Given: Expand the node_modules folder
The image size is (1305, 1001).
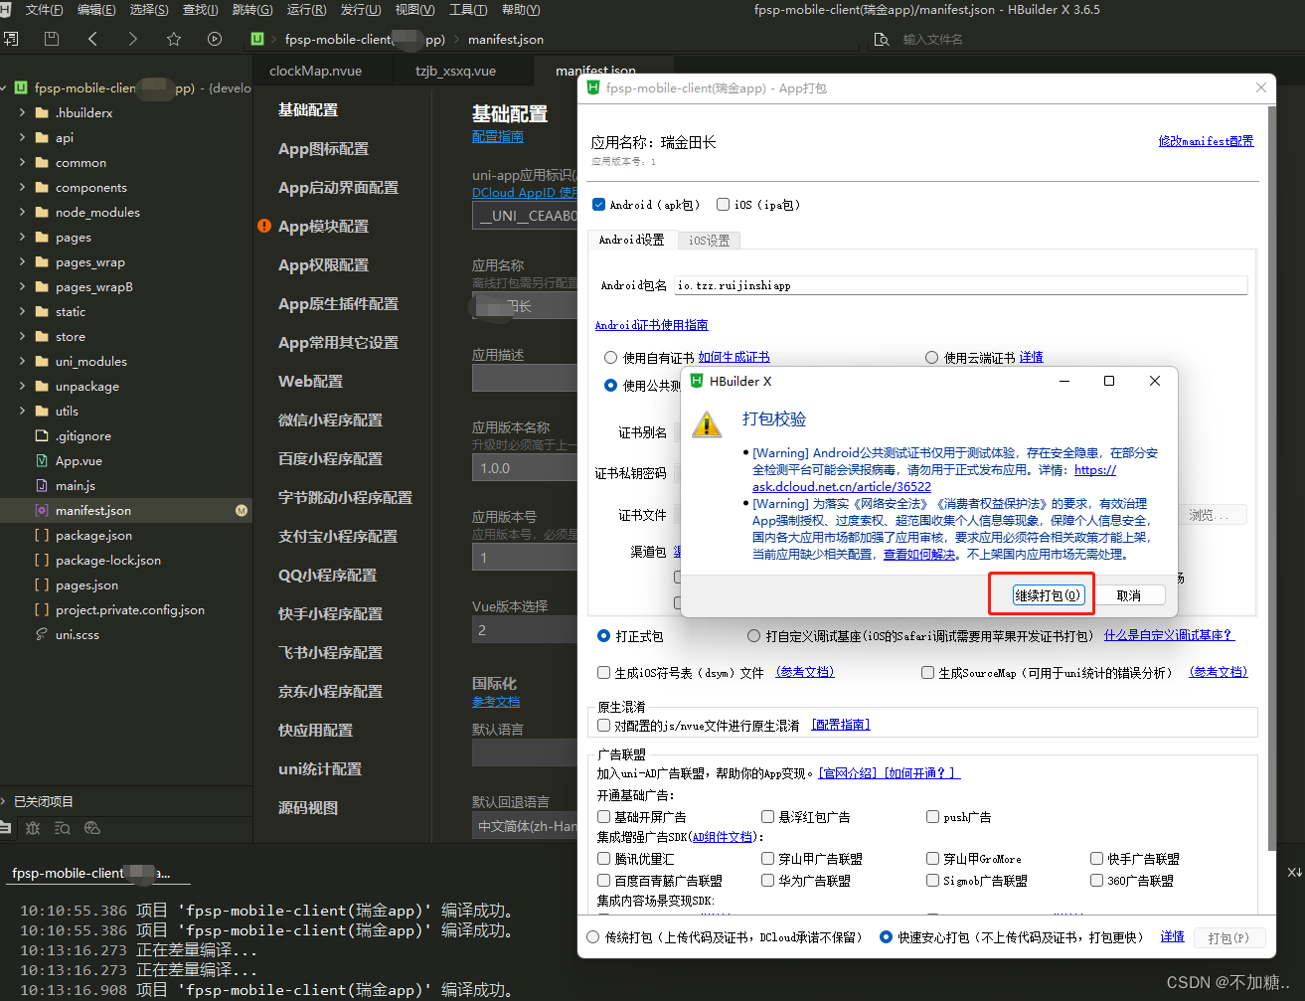Looking at the screenshot, I should coord(22,212).
